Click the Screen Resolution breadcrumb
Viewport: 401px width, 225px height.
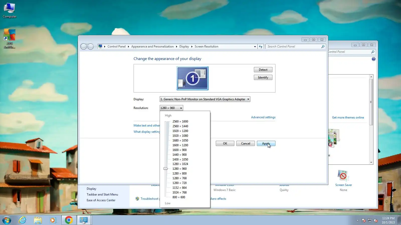207,46
